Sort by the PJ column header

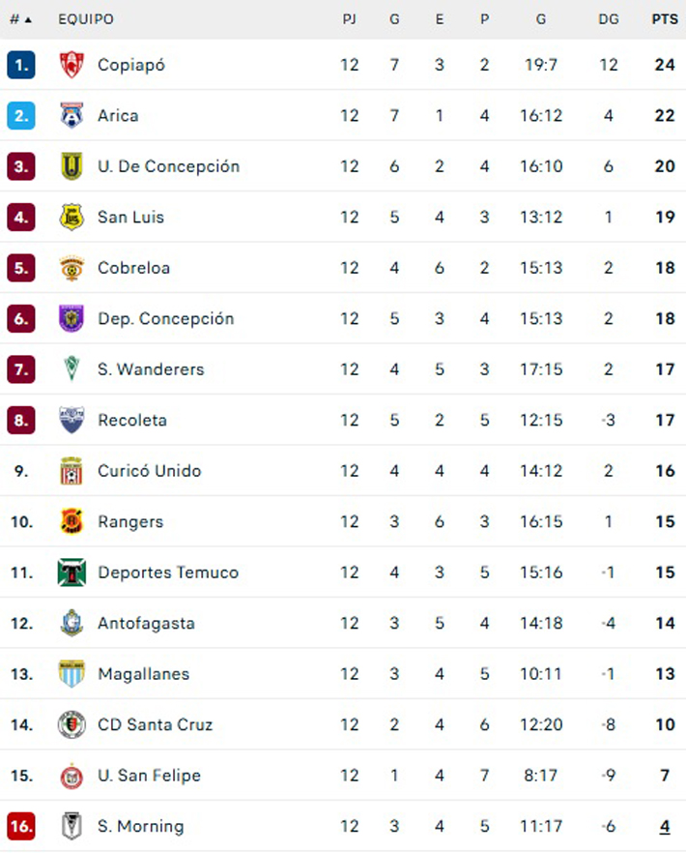(349, 19)
